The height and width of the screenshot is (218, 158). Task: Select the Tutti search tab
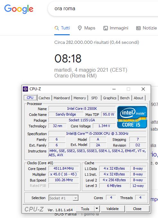pos(62,28)
